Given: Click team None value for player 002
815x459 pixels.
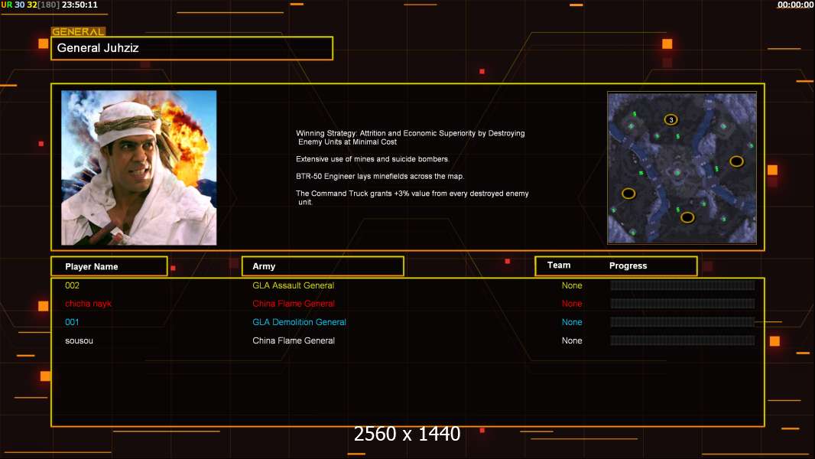Looking at the screenshot, I should [x=572, y=285].
